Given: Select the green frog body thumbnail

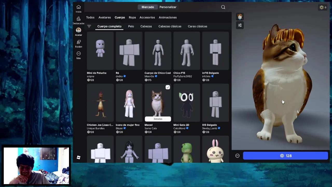Looking at the screenshot, I should click(x=187, y=150).
